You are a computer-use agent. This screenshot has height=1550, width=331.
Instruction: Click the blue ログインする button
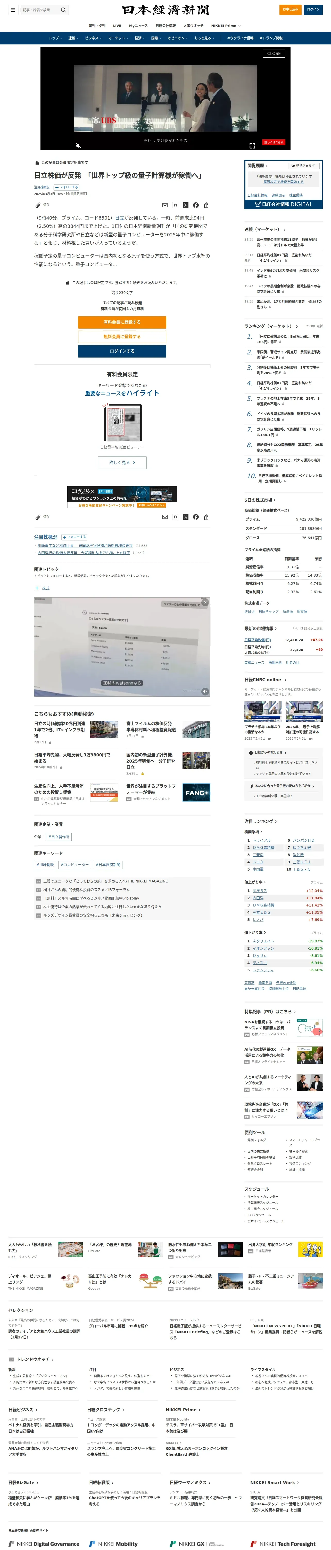(122, 351)
